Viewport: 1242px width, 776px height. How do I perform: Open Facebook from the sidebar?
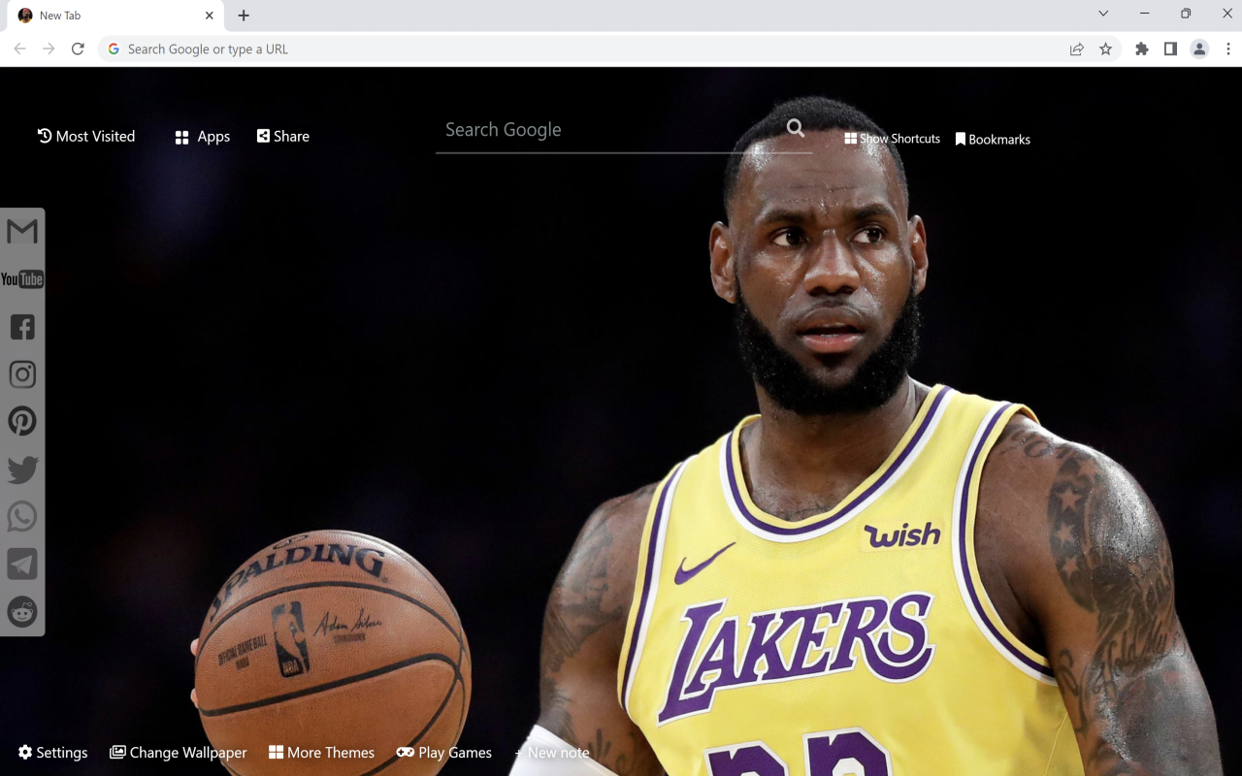[x=22, y=327]
